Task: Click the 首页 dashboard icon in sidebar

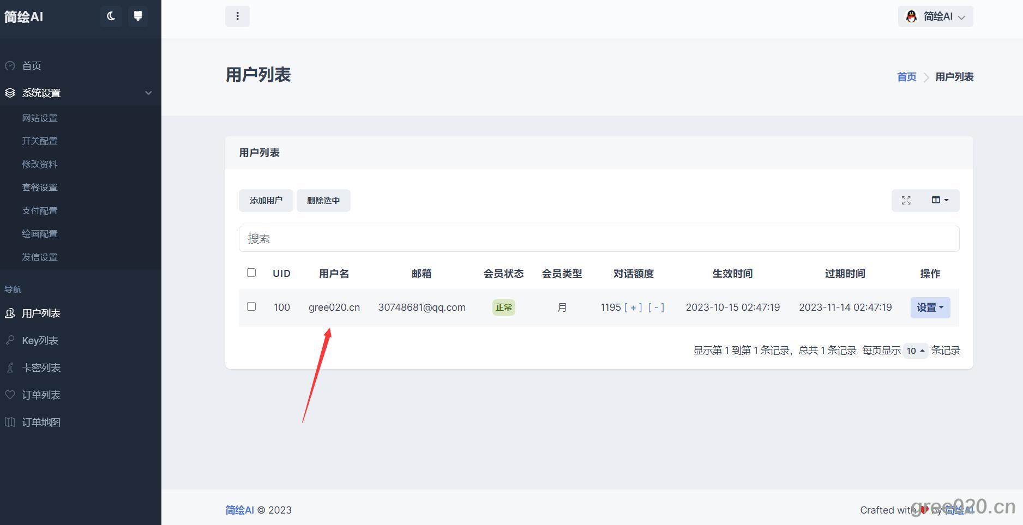Action: [10, 66]
